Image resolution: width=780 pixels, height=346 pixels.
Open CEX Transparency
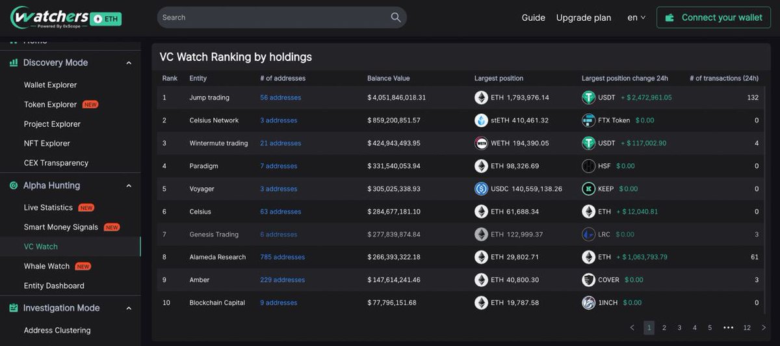[x=56, y=163]
